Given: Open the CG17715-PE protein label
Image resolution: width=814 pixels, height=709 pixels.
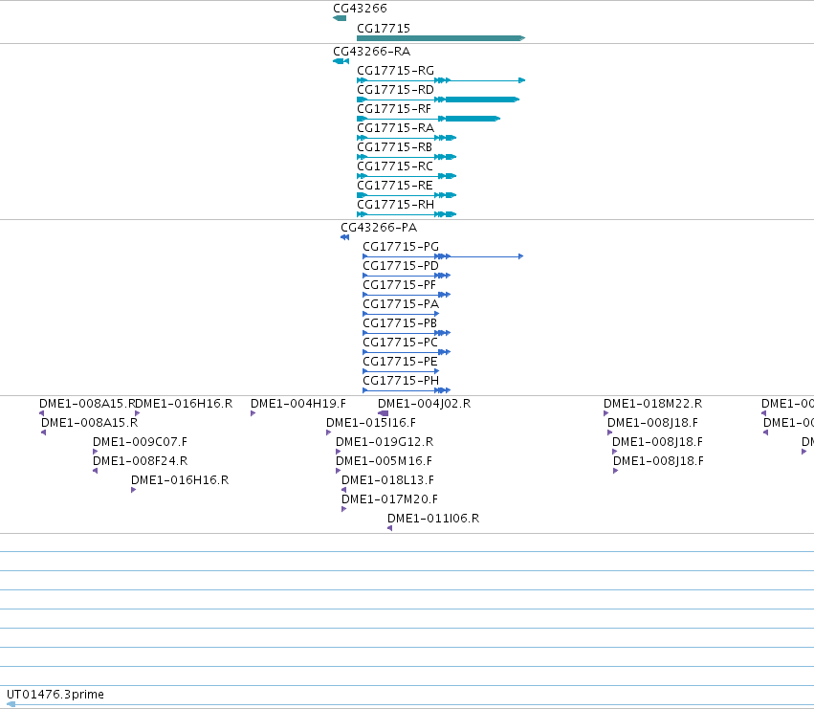Looking at the screenshot, I should pos(400,362).
